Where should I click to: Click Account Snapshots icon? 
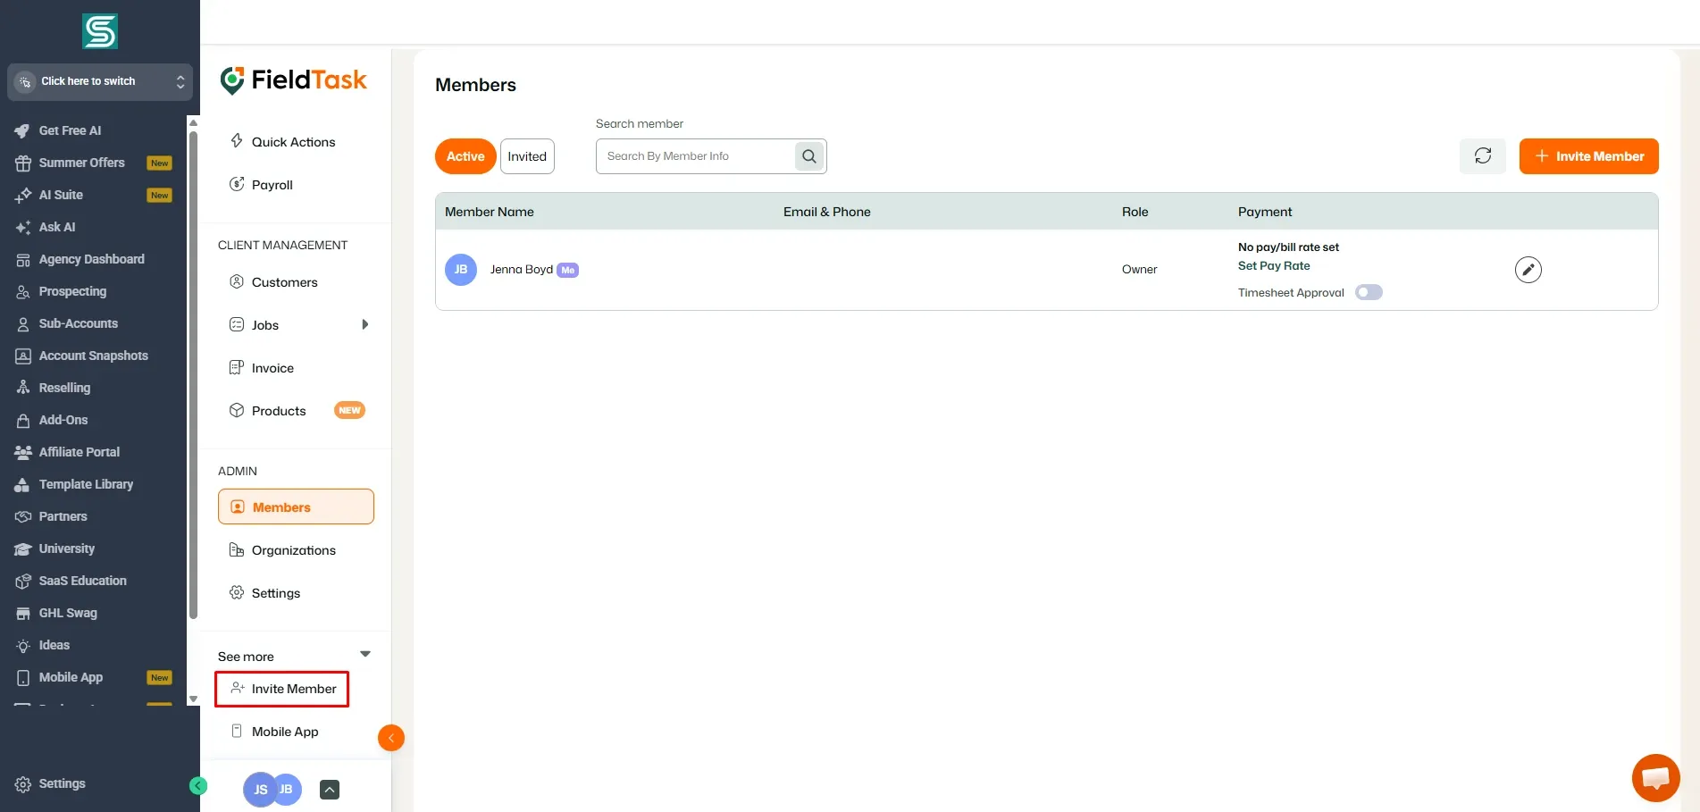[x=23, y=356]
